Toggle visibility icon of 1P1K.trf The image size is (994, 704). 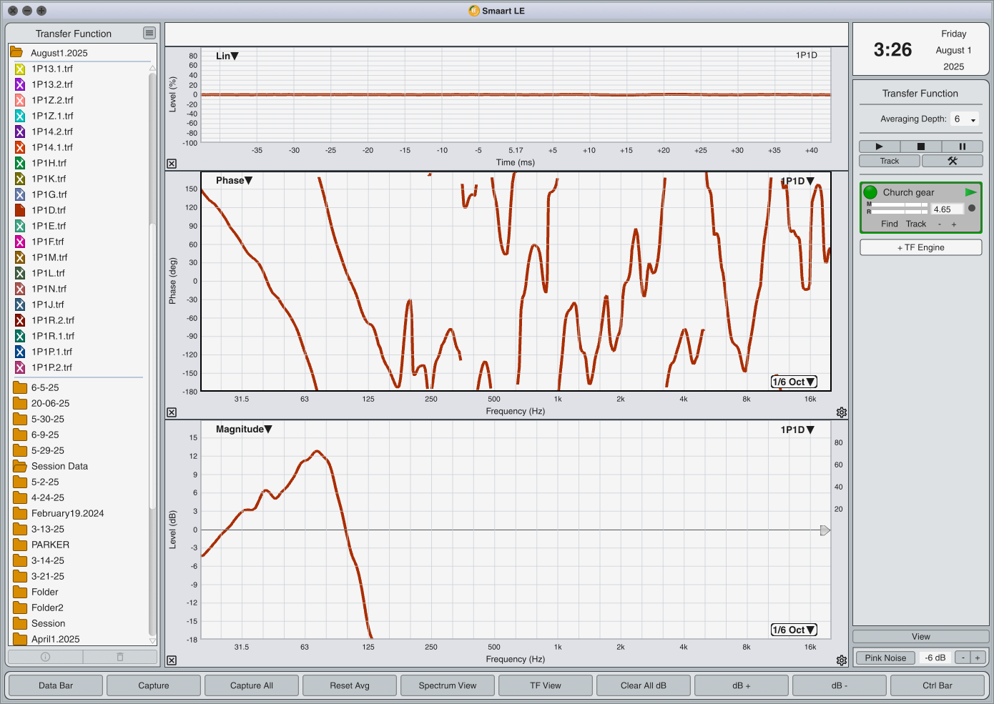20,179
